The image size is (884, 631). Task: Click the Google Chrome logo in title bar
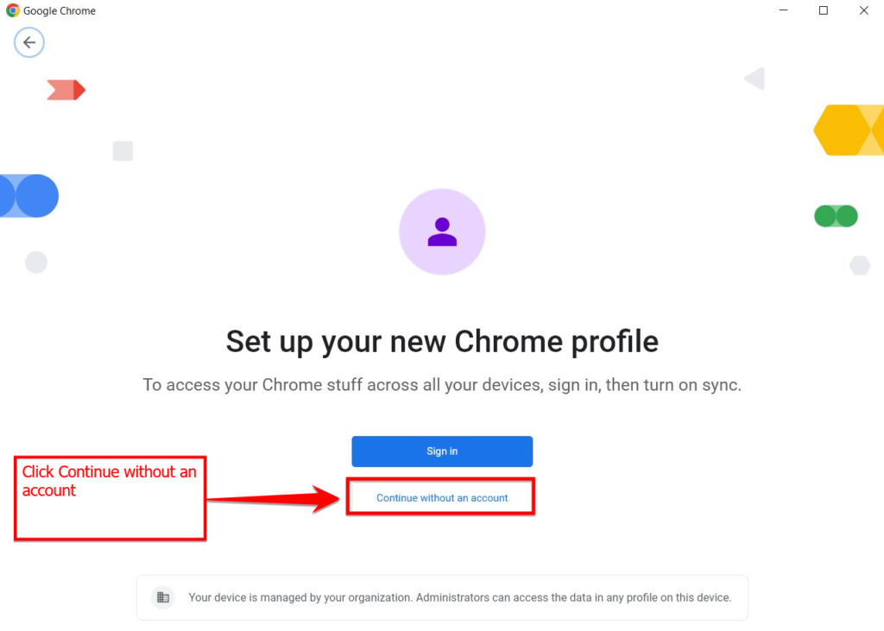pos(12,11)
